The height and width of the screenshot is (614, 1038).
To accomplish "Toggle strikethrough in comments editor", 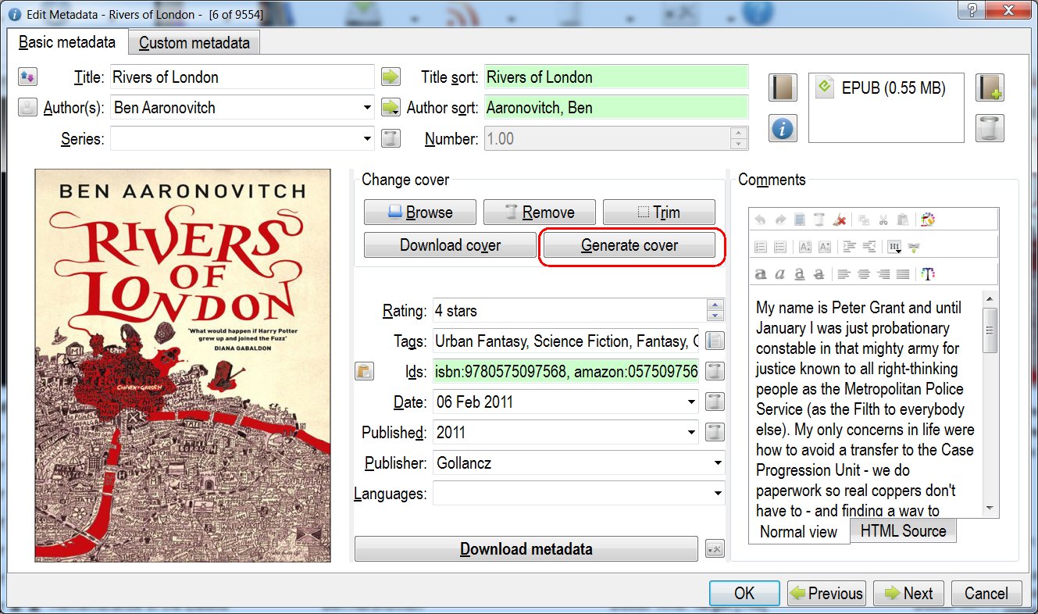I will coord(819,274).
